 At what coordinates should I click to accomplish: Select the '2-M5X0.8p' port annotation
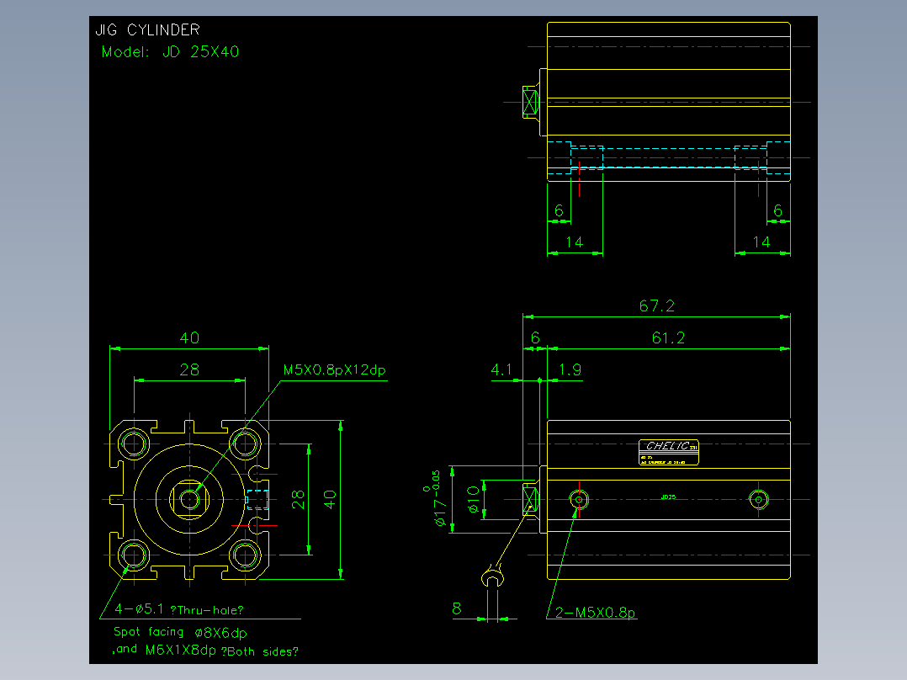click(x=595, y=613)
